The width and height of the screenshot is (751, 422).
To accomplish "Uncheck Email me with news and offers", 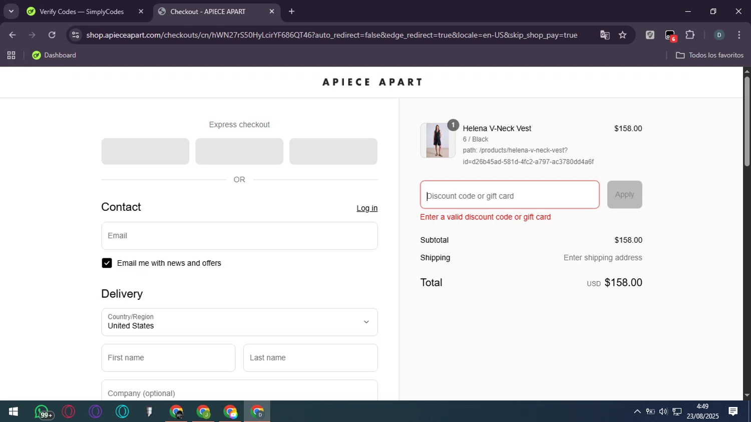I will [107, 263].
